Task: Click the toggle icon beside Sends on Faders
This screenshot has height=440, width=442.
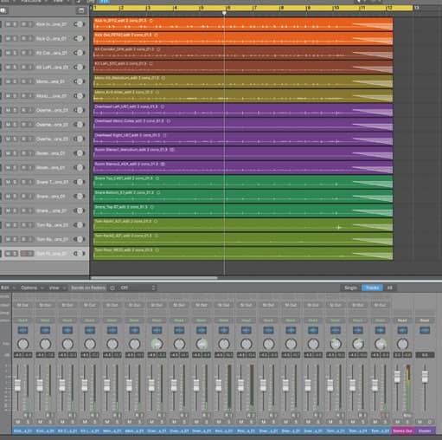Action: point(112,288)
